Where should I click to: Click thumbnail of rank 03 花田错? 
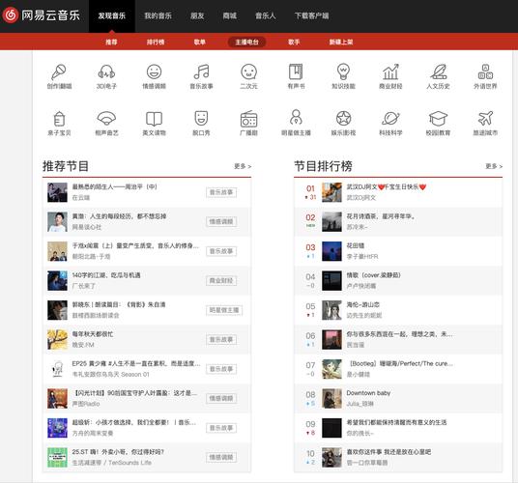331,251
